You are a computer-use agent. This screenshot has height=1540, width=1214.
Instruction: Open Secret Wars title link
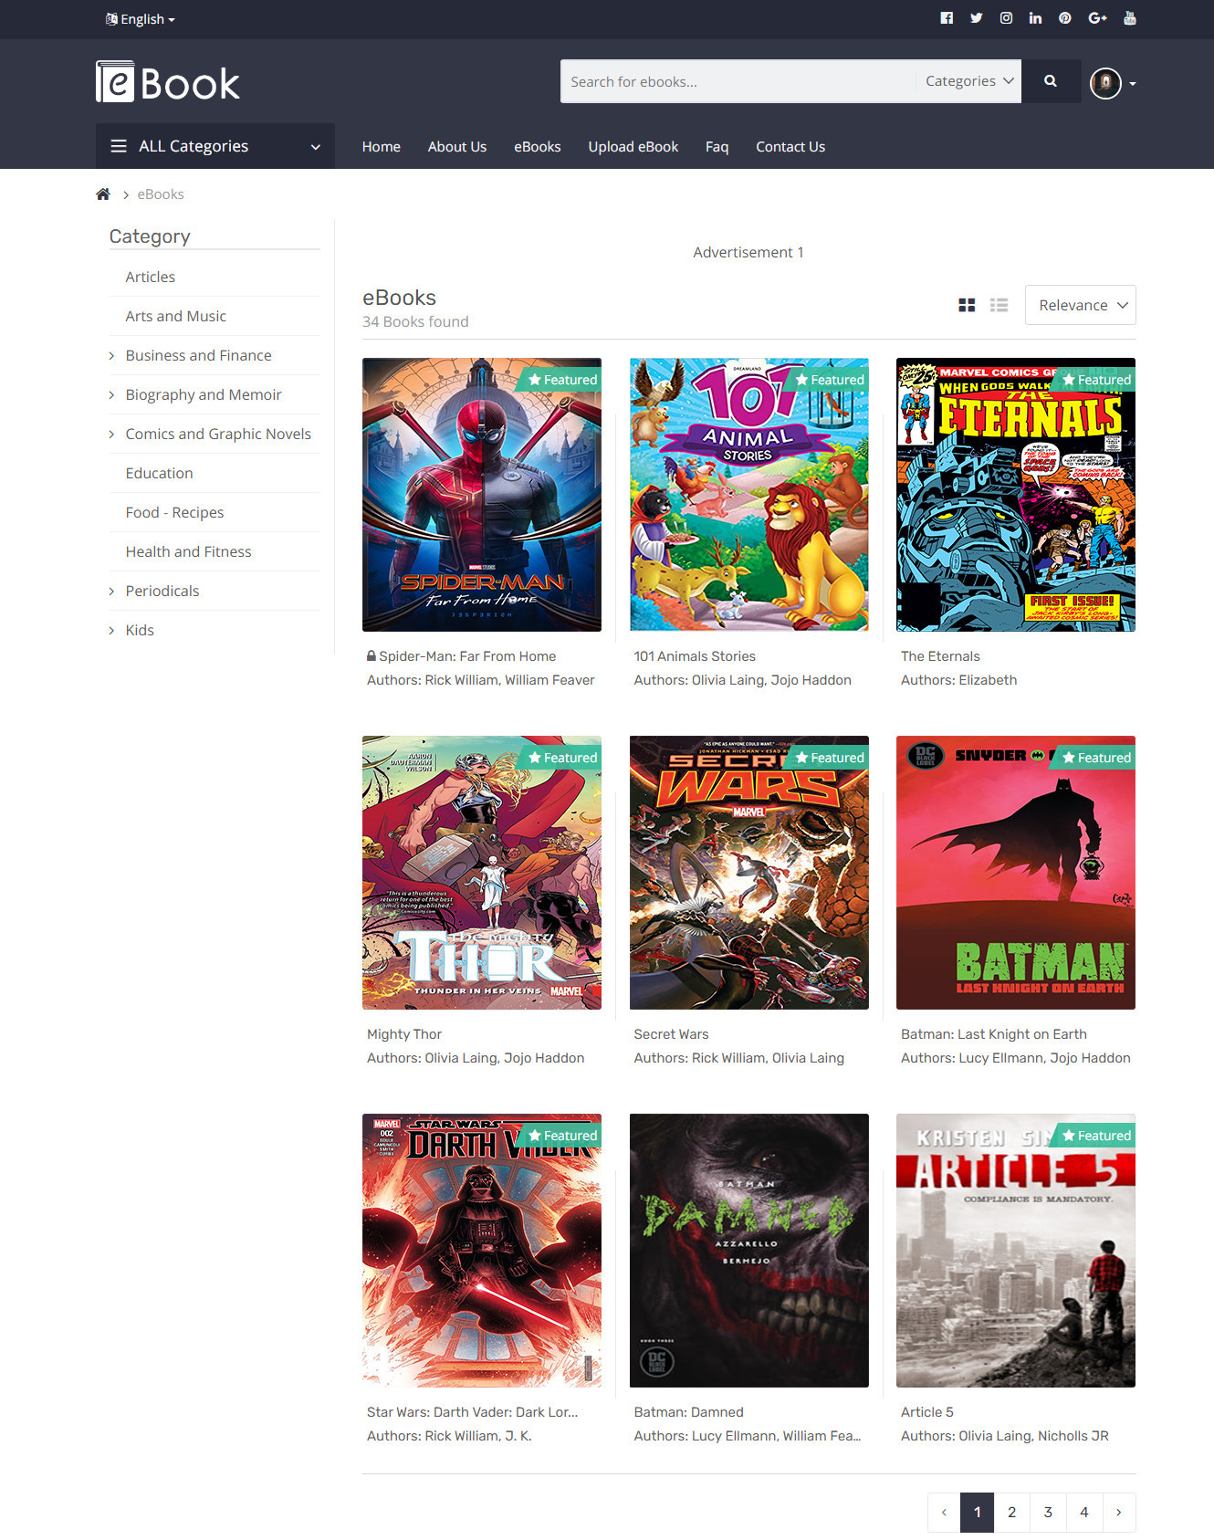(x=671, y=1034)
